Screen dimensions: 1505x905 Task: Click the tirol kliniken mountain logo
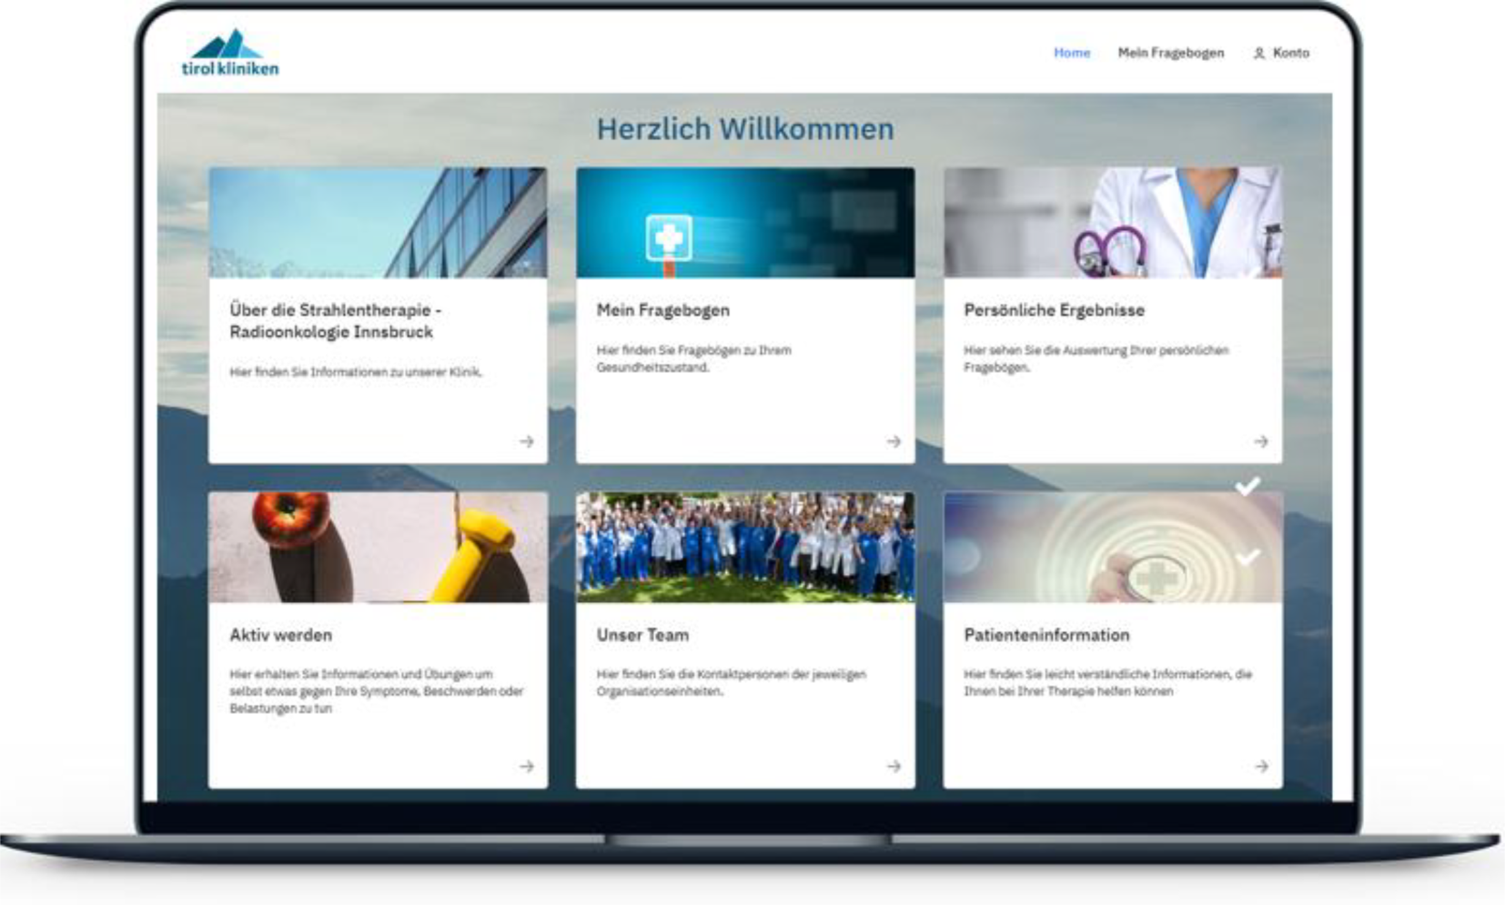pyautogui.click(x=230, y=53)
